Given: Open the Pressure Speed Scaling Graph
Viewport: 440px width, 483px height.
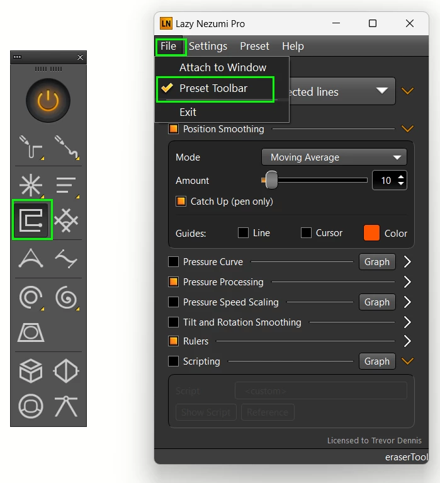Looking at the screenshot, I should click(377, 302).
